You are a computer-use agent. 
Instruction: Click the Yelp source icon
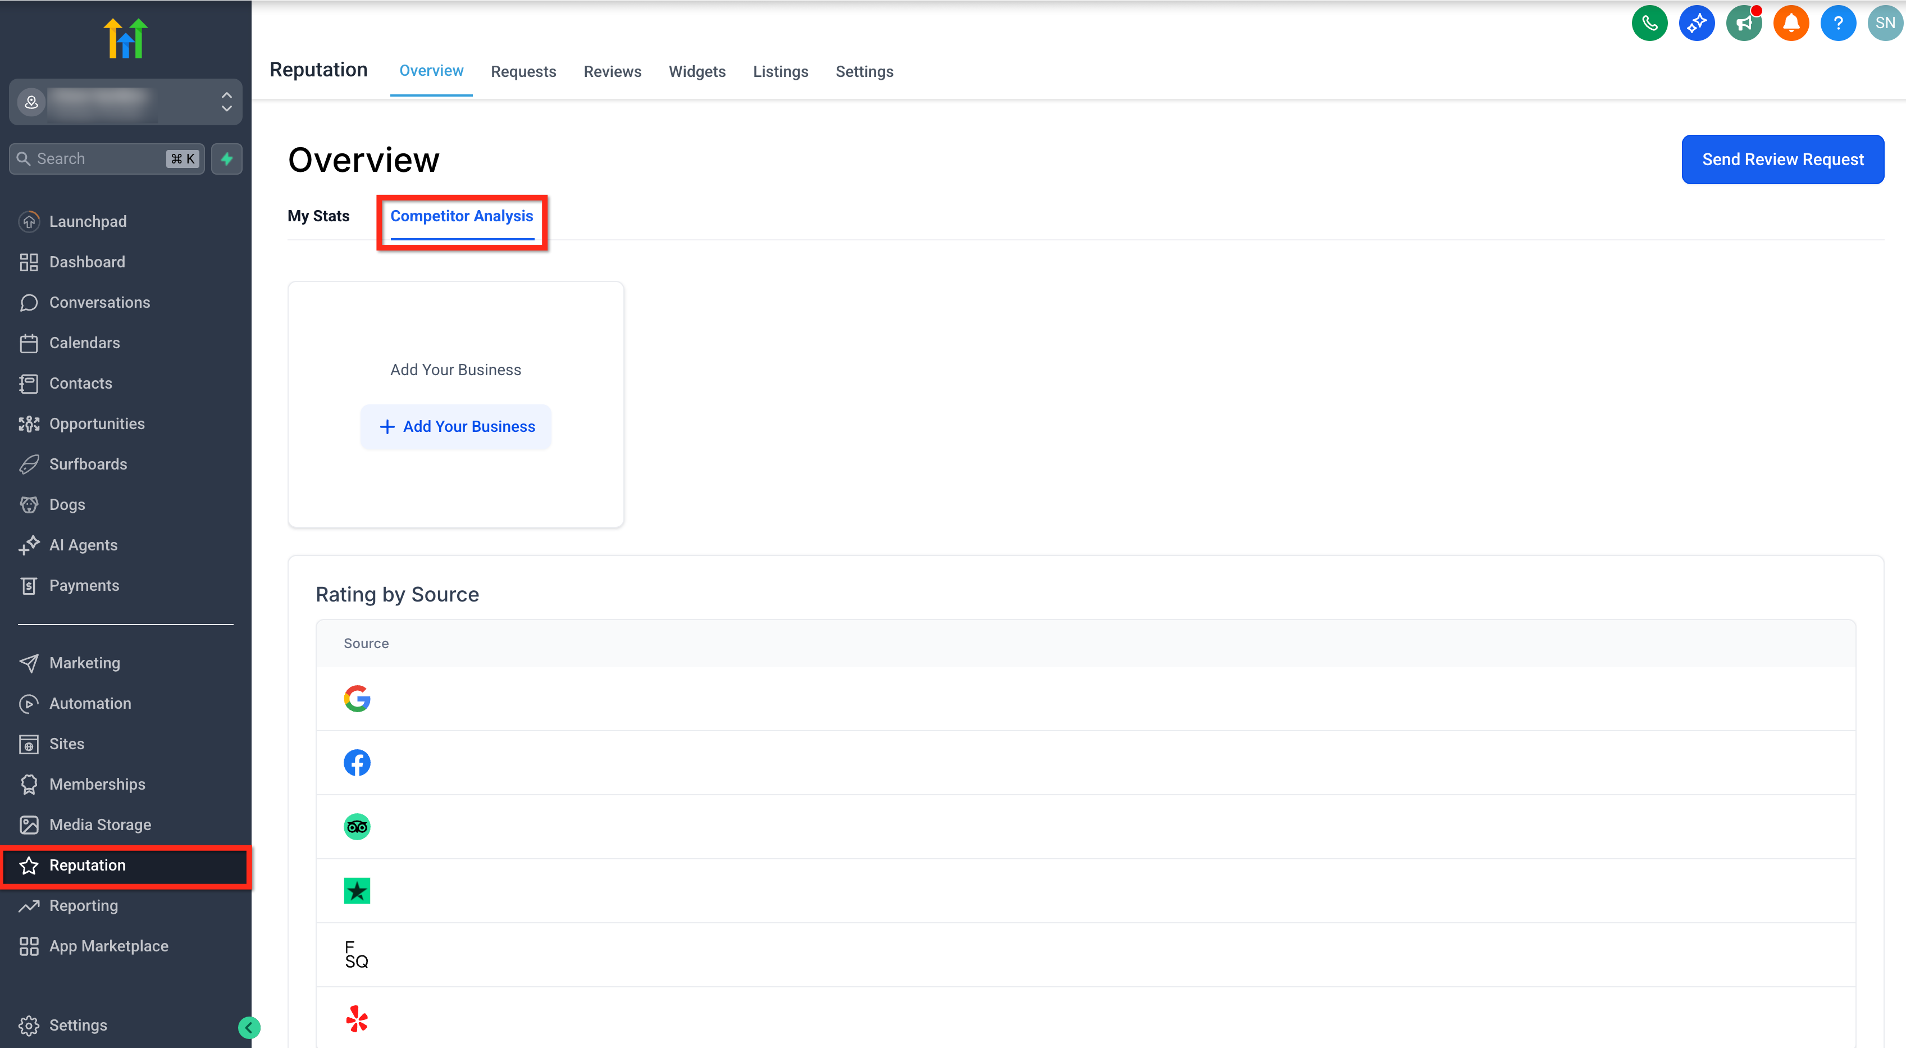(x=357, y=1018)
